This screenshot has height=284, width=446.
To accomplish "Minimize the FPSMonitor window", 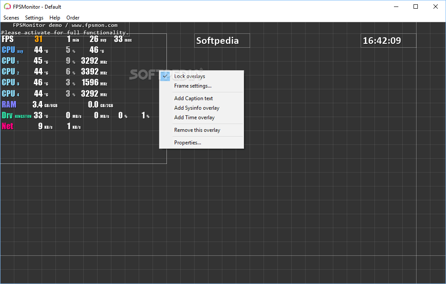I will tap(396, 7).
